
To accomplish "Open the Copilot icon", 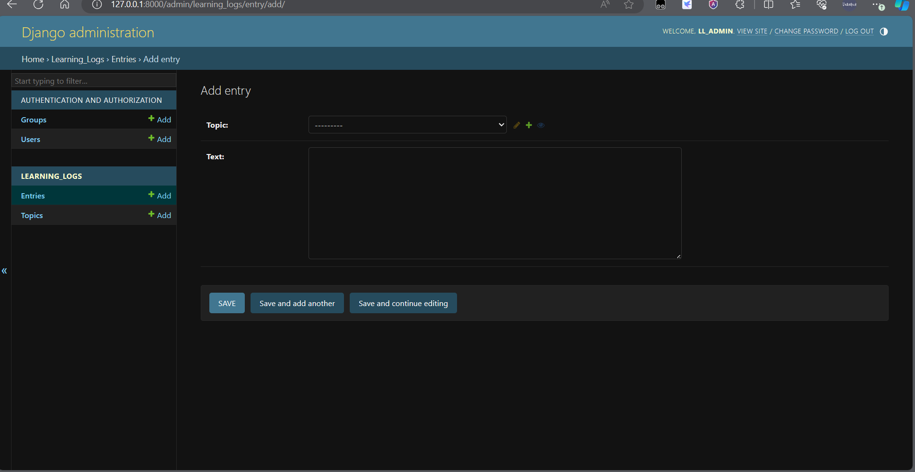I will pos(902,5).
